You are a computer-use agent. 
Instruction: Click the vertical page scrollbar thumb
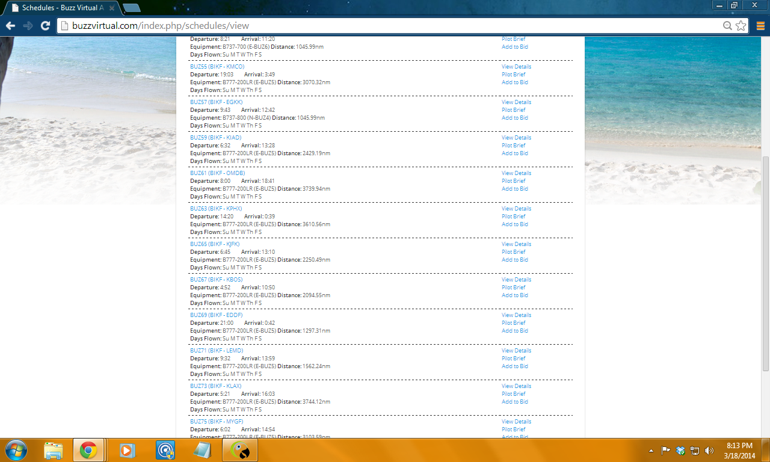click(765, 263)
